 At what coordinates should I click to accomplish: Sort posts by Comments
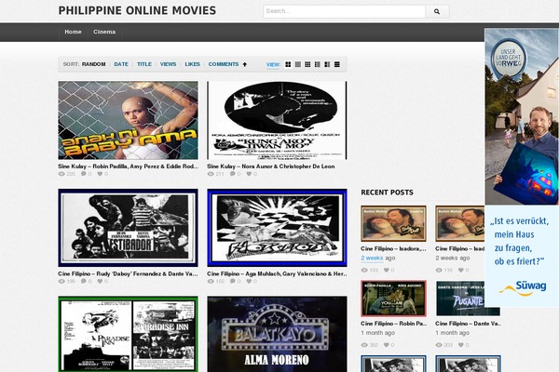[x=224, y=64]
